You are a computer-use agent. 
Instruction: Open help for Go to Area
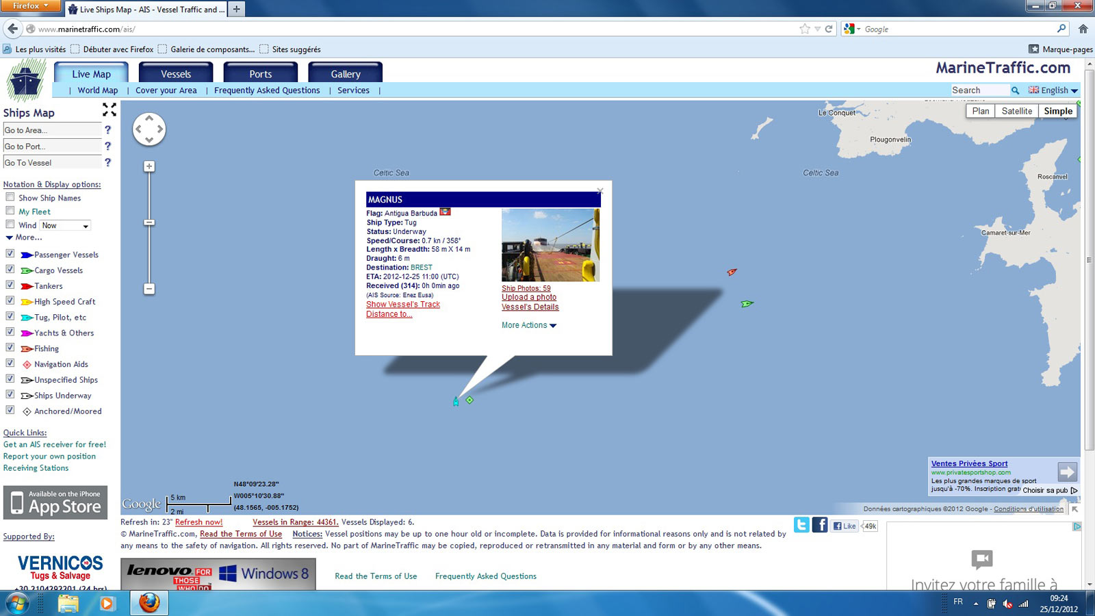coord(107,129)
